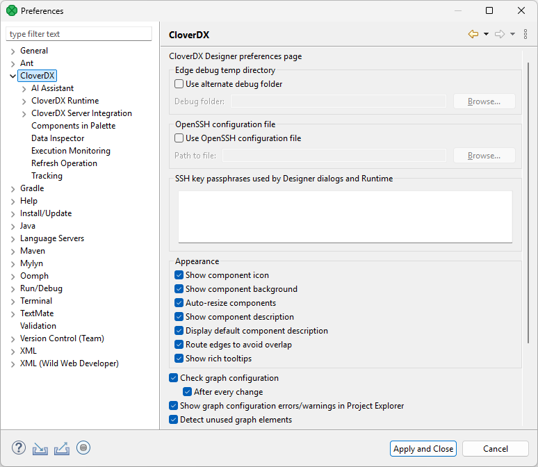Click the Cancel button
The height and width of the screenshot is (467, 538).
(496, 449)
